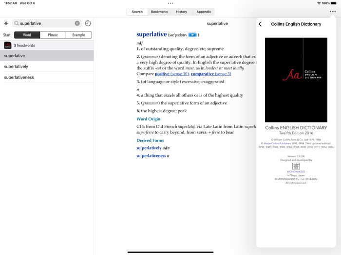The width and height of the screenshot is (341, 255).
Task: Open the HarperCollins Publishers link
Action: tap(277, 143)
